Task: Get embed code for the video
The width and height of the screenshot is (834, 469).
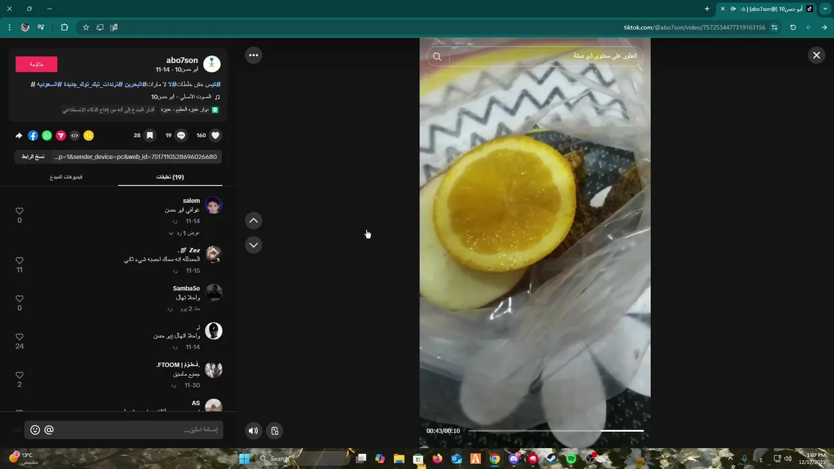Action: tap(75, 135)
